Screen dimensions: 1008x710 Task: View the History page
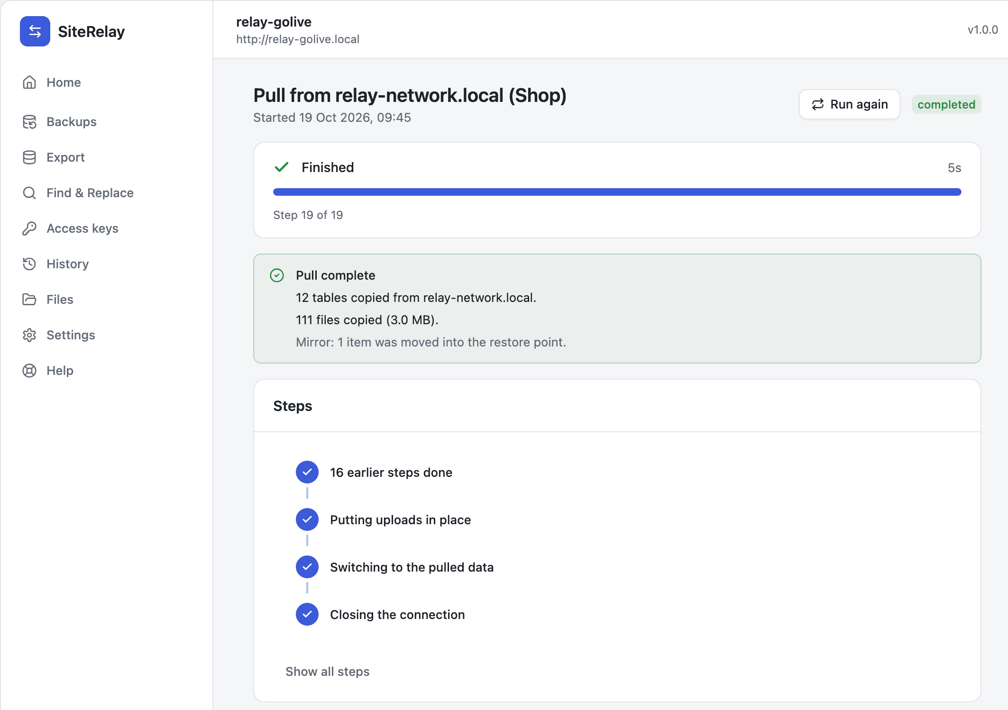point(67,264)
